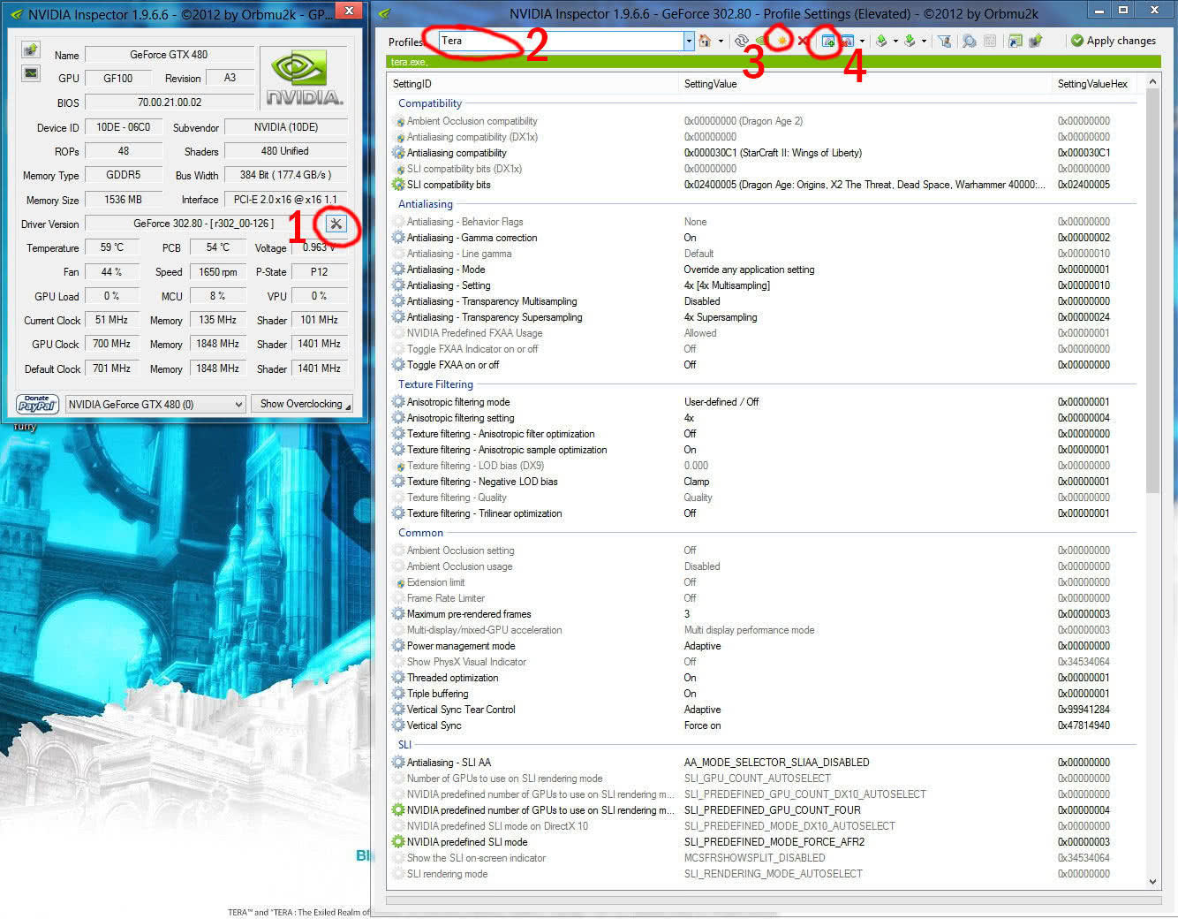Add application to current profile icon
The height and width of the screenshot is (919, 1178).
pyautogui.click(x=828, y=41)
